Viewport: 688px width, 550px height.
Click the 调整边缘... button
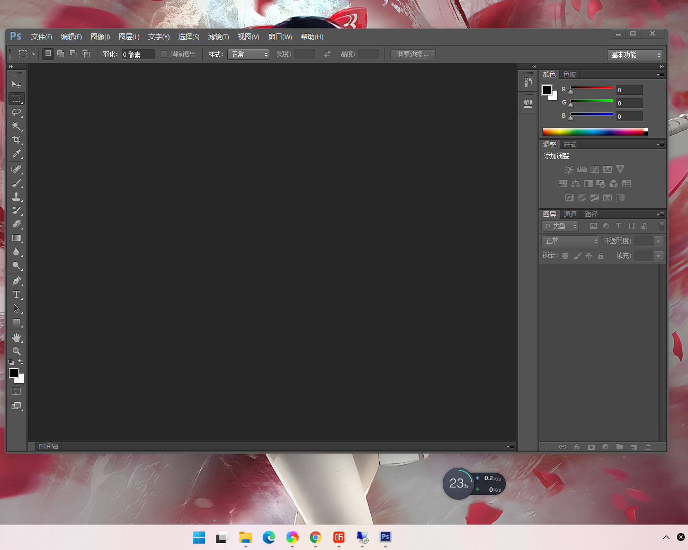click(413, 54)
